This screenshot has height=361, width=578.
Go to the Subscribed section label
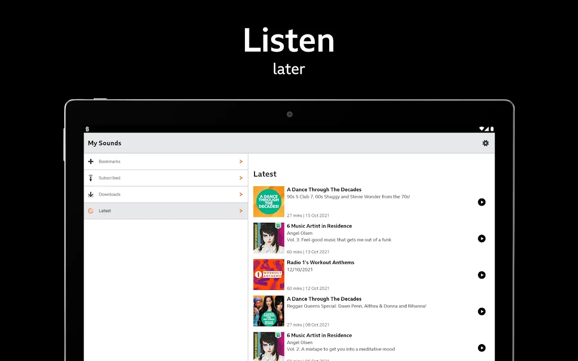pos(110,178)
